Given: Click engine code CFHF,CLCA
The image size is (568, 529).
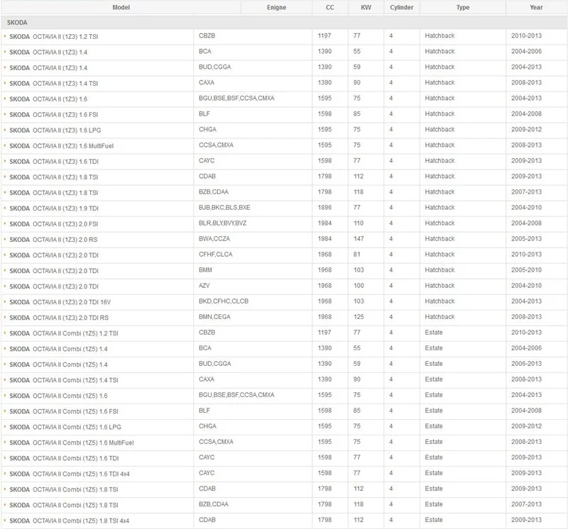Looking at the screenshot, I should 216,254.
